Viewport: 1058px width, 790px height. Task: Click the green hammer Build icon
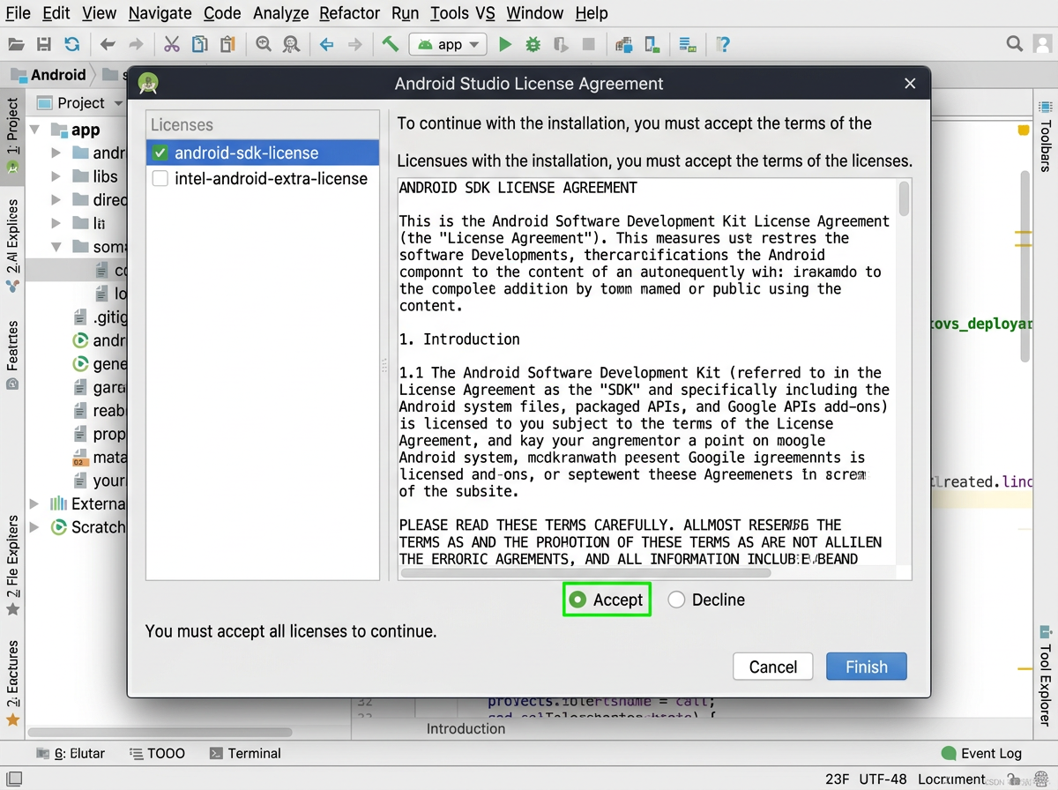point(390,44)
